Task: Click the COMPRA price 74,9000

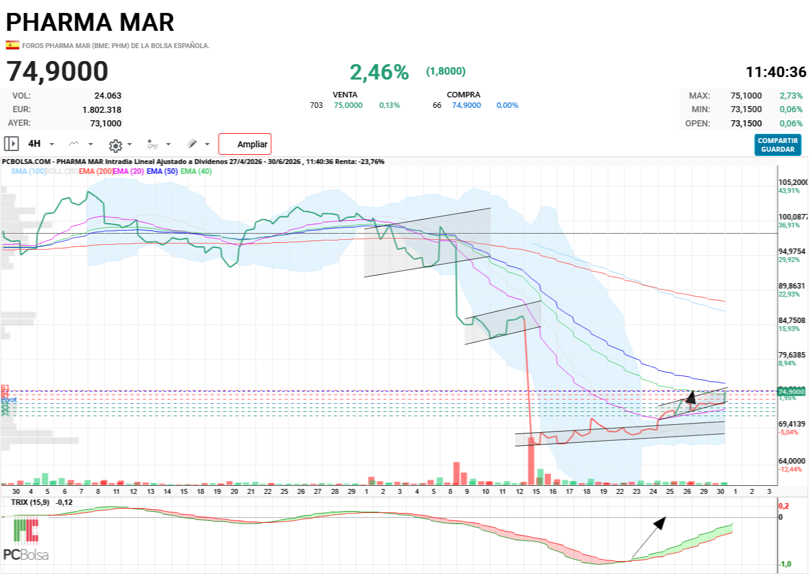Action: click(x=466, y=105)
